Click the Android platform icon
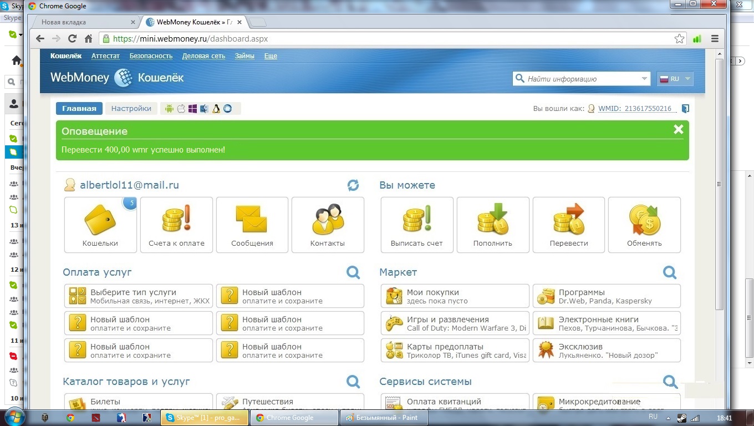The image size is (754, 426). (169, 109)
